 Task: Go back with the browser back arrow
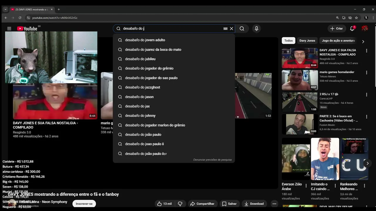click(x=6, y=18)
